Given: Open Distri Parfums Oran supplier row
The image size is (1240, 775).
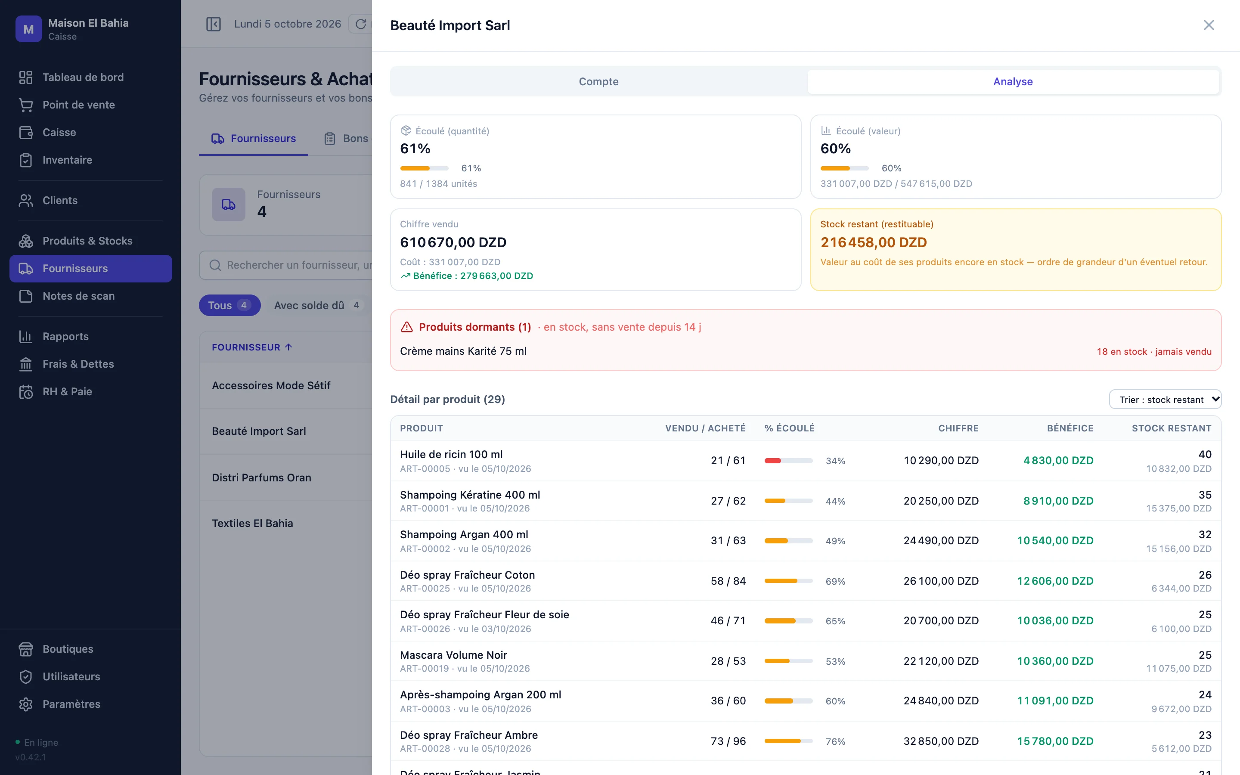Looking at the screenshot, I should tap(286, 478).
